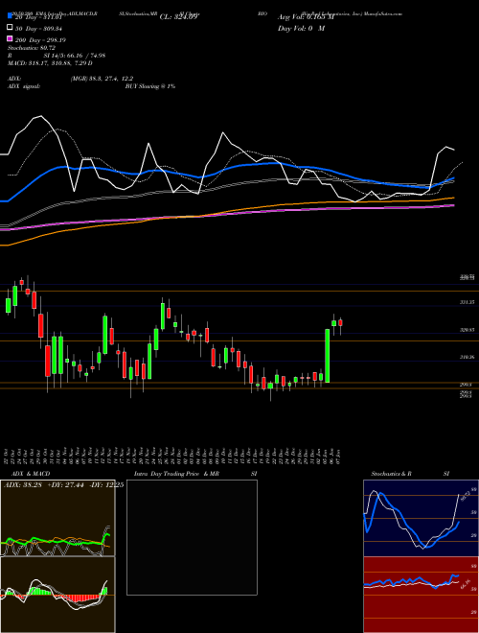Click the tall green candle near chart end
The height and width of the screenshot is (633, 479).
[x=328, y=356]
